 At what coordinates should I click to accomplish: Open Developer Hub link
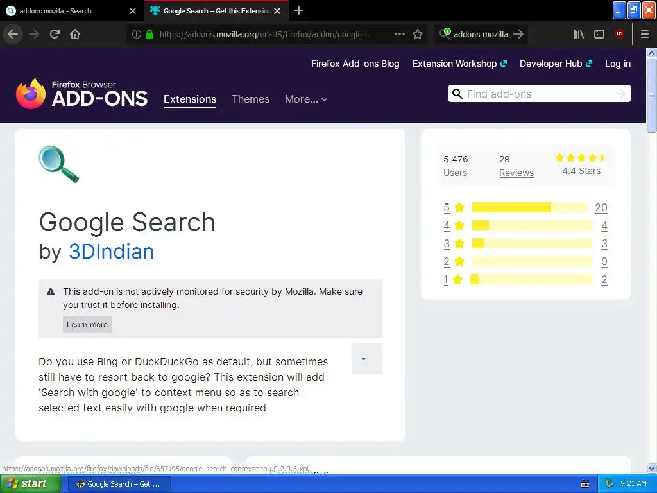tap(556, 64)
